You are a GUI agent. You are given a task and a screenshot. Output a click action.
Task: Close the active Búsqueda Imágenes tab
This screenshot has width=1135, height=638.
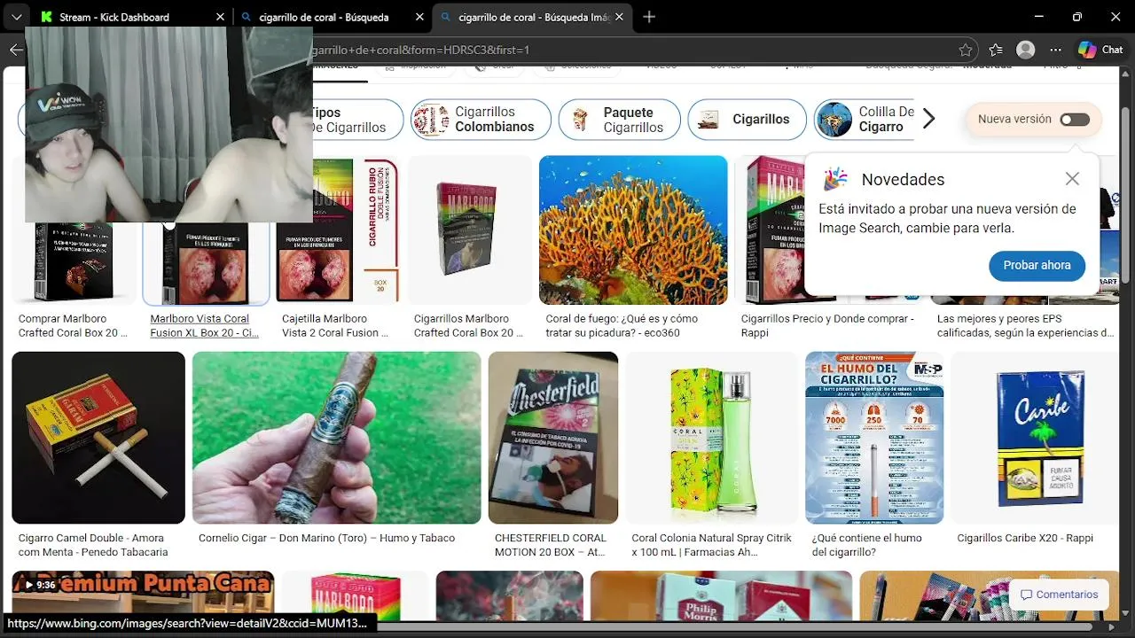[619, 17]
